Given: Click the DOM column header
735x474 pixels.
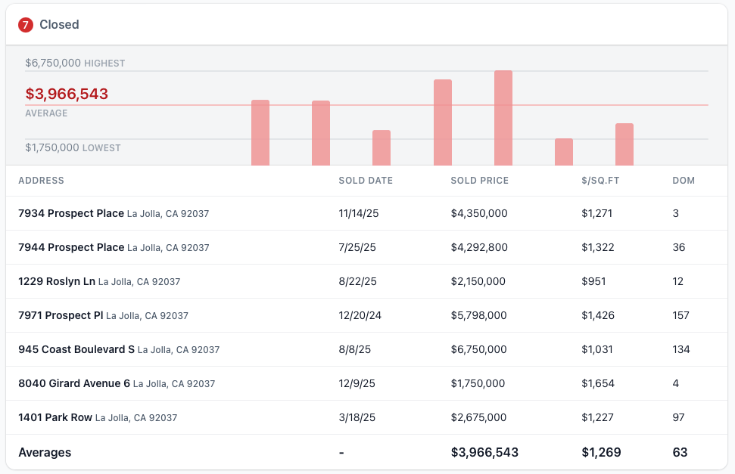Looking at the screenshot, I should (684, 181).
